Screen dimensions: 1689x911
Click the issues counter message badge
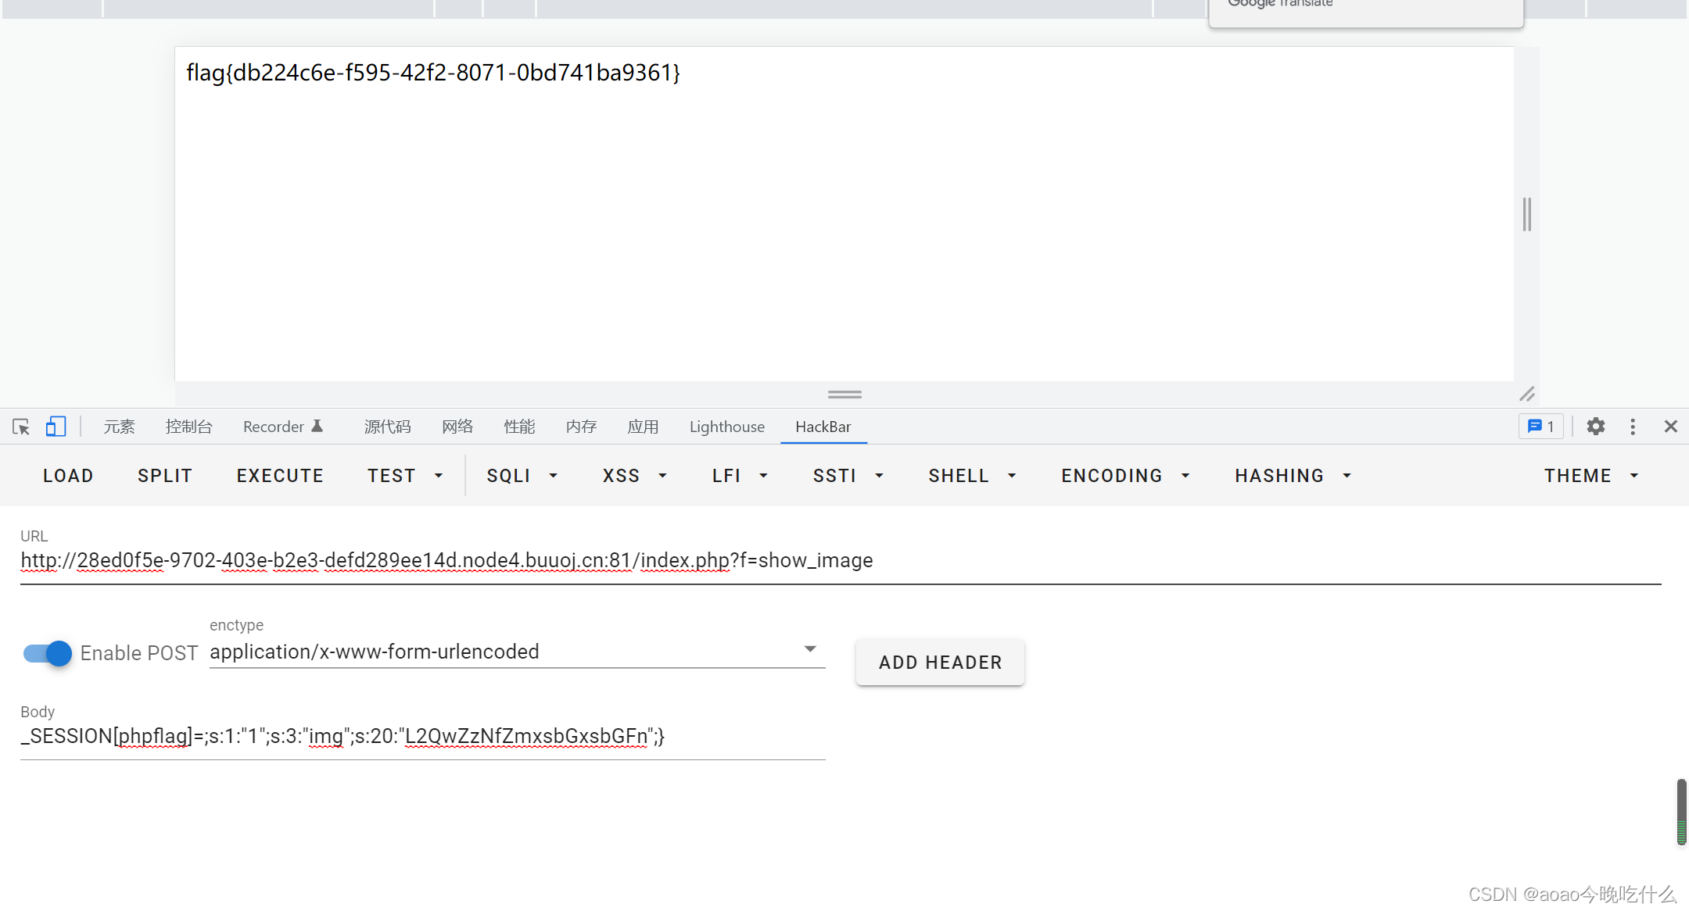coord(1540,427)
